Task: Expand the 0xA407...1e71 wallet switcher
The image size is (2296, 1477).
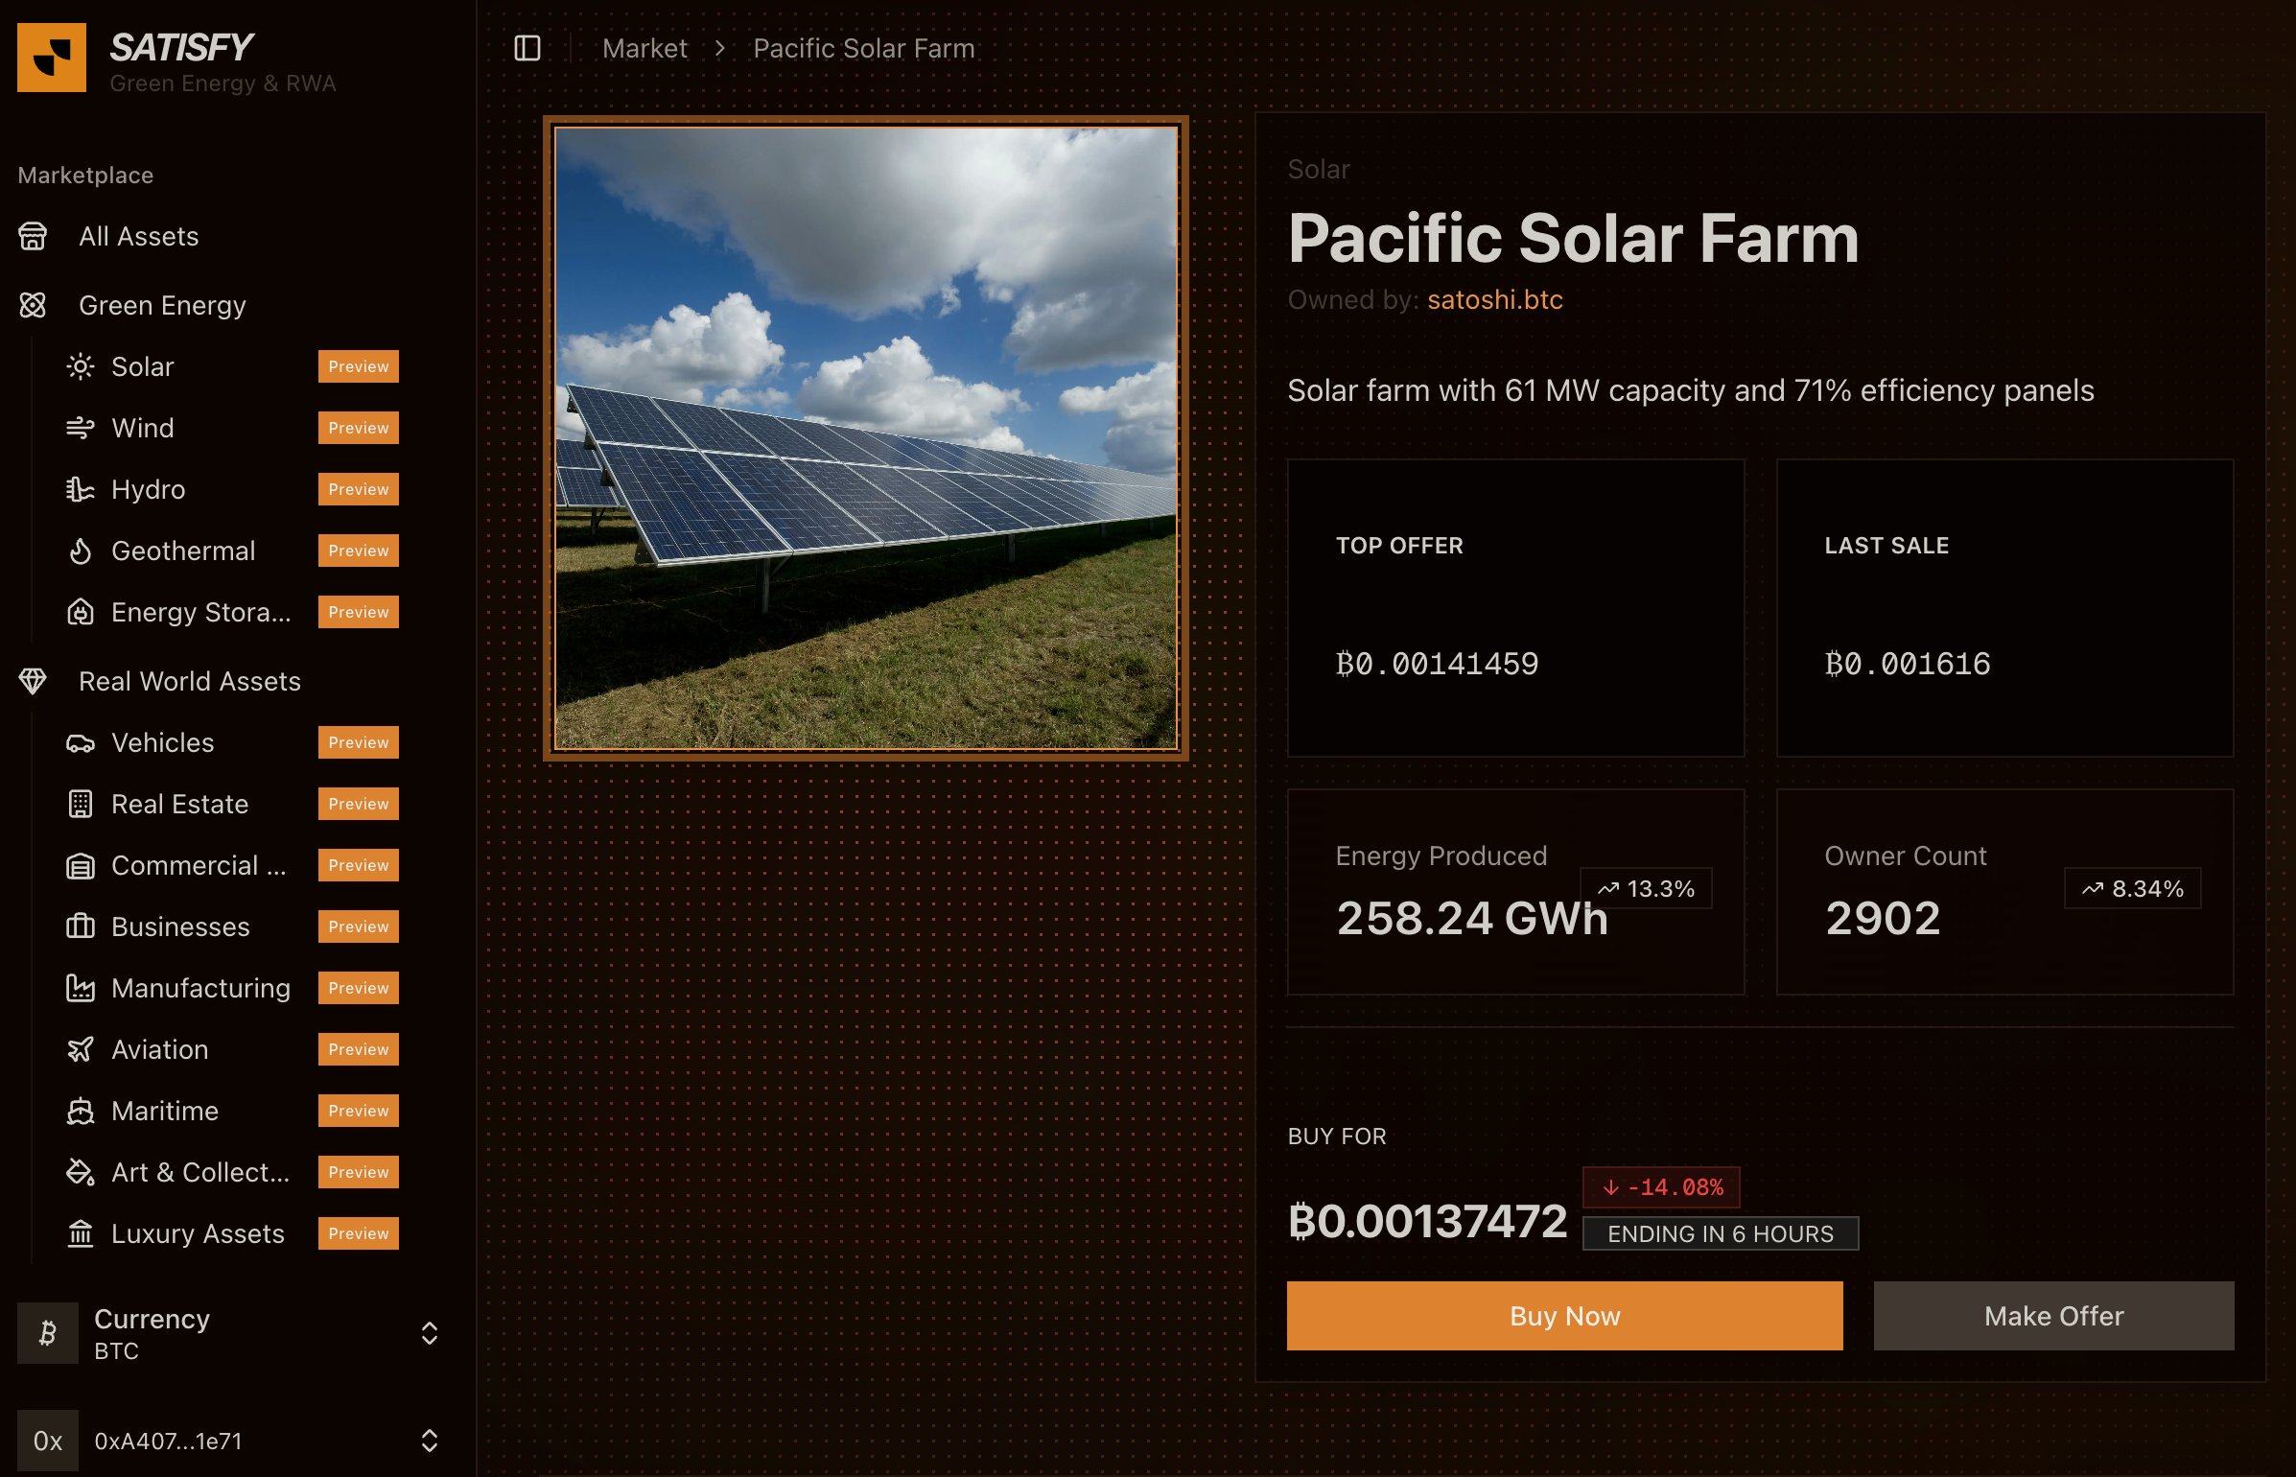Action: [230, 1441]
